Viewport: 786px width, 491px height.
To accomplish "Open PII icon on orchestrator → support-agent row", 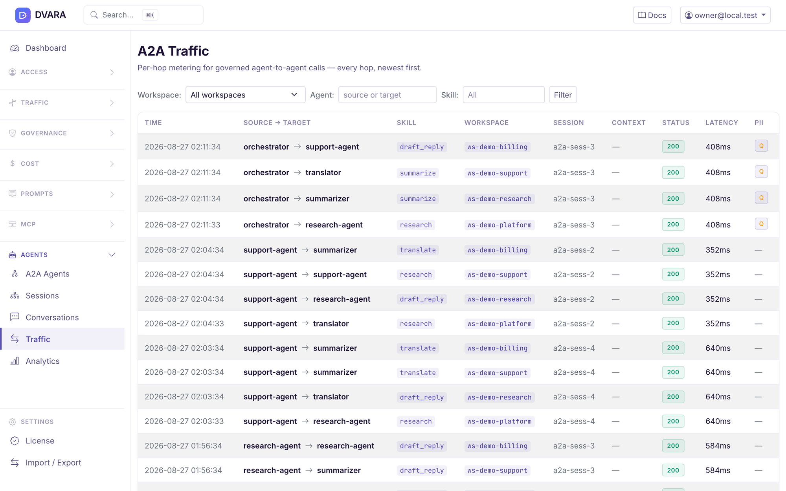I will pyautogui.click(x=761, y=146).
